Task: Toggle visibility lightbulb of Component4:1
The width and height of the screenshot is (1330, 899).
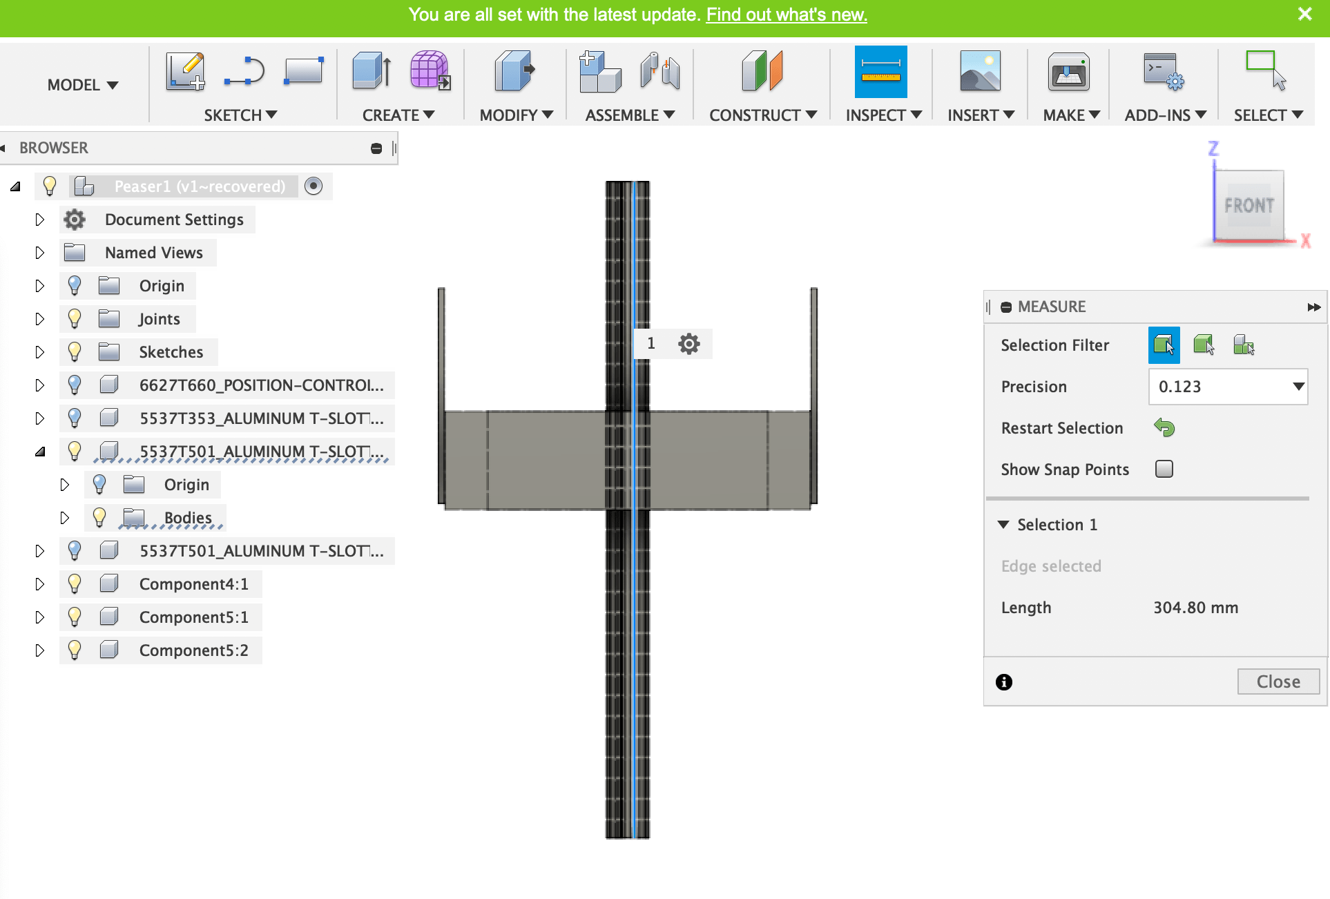Action: tap(75, 584)
